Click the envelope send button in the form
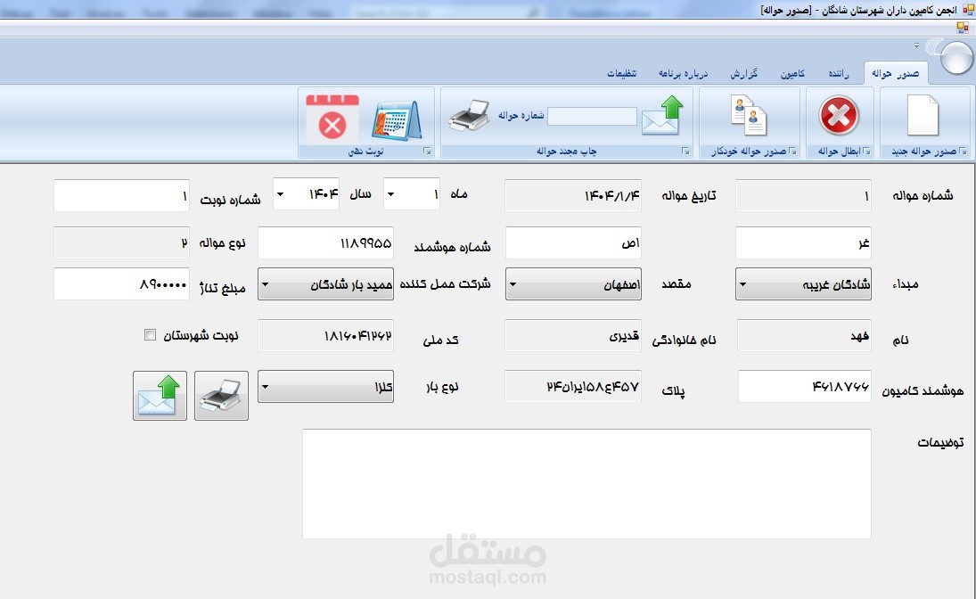 tap(160, 396)
